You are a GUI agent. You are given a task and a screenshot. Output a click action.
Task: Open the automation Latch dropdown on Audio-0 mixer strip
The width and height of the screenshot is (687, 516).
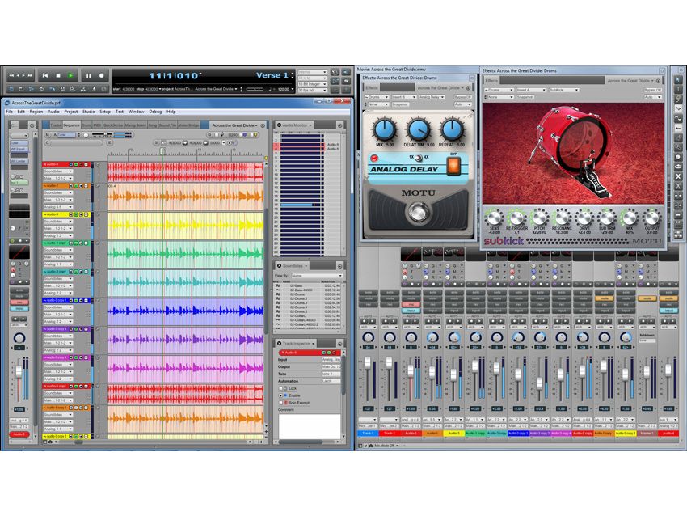coord(411,327)
